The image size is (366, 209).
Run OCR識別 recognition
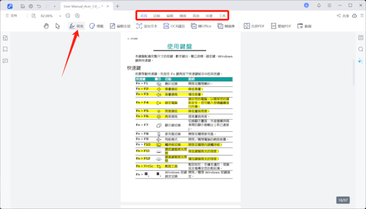coord(174,26)
